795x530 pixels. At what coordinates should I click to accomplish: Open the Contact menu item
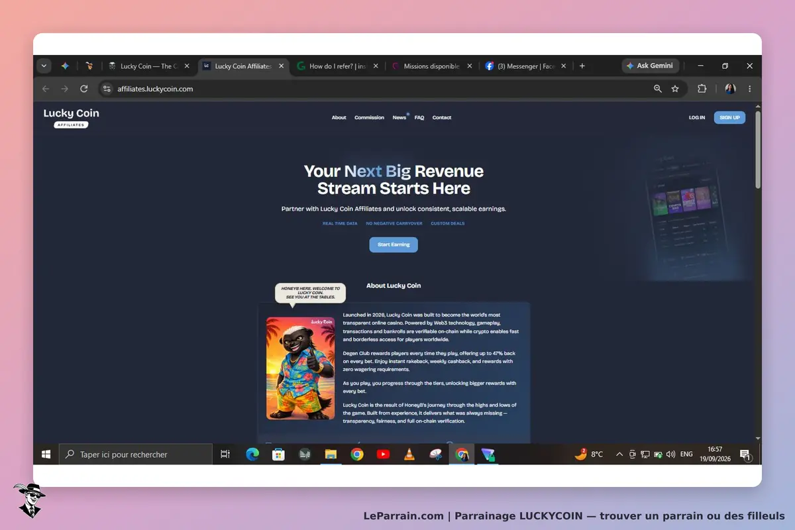tap(442, 118)
